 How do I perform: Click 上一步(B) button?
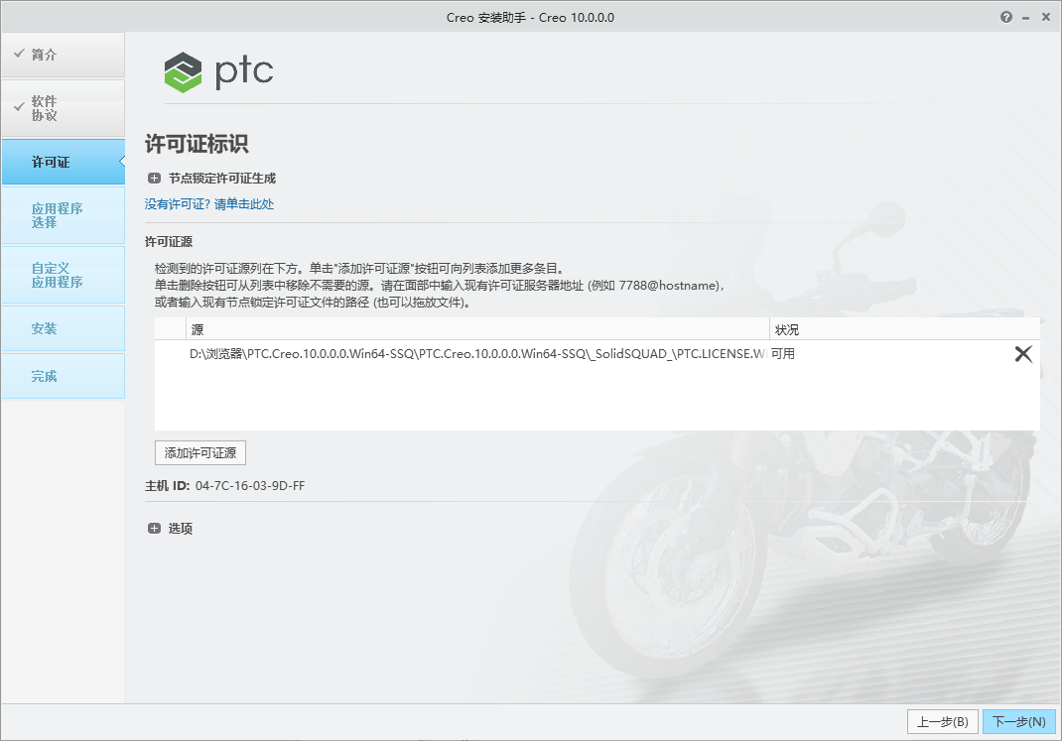pyautogui.click(x=942, y=722)
